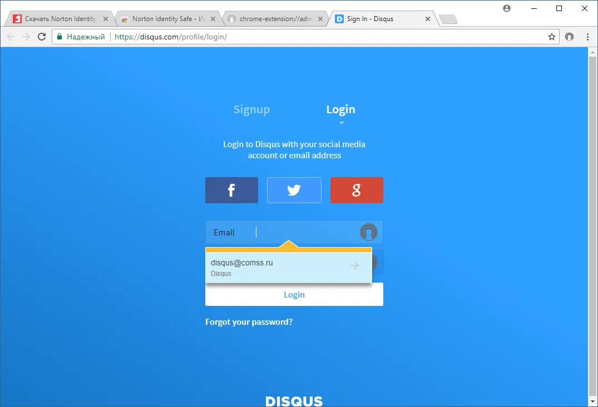The height and width of the screenshot is (407, 598).
Task: Minimize the Chrome window
Action: 534,8
